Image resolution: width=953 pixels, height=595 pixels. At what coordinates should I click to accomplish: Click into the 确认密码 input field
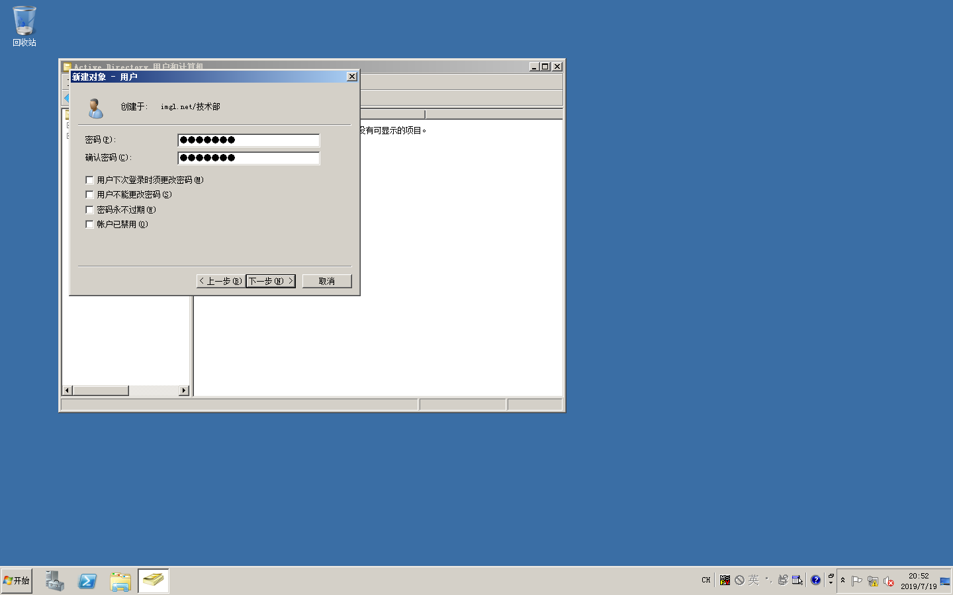click(249, 158)
